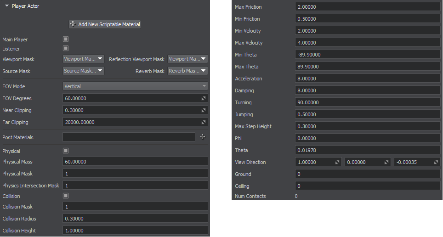Click the drag-arrow icon in FOV Degrees field
Viewport: 443px width, 237px height.
[x=204, y=98]
